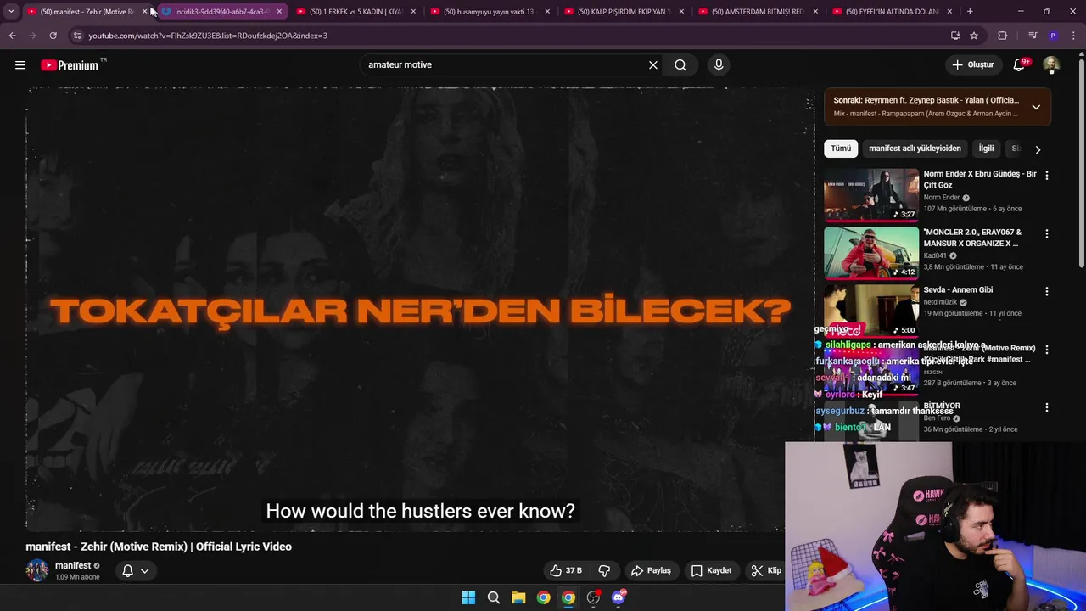Open the YouTube guide hamburger menu
This screenshot has width=1086, height=611.
tap(20, 65)
